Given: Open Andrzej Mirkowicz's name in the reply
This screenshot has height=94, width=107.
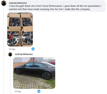Looking at the screenshot, I should pos(24,54).
